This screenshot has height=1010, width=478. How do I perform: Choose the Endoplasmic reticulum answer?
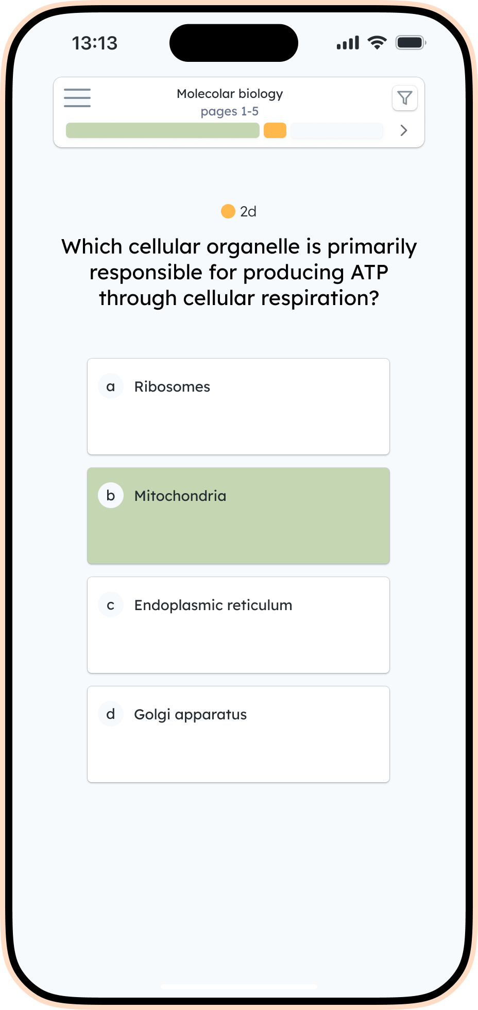[238, 625]
